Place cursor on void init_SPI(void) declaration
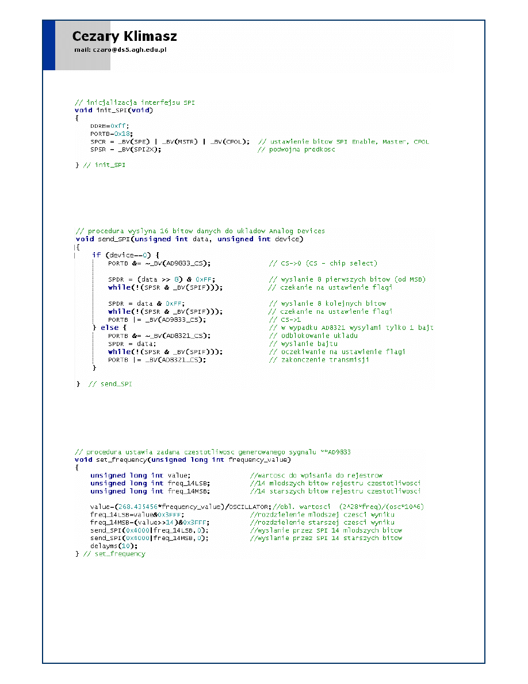This screenshot has width=528, height=684. [x=114, y=110]
